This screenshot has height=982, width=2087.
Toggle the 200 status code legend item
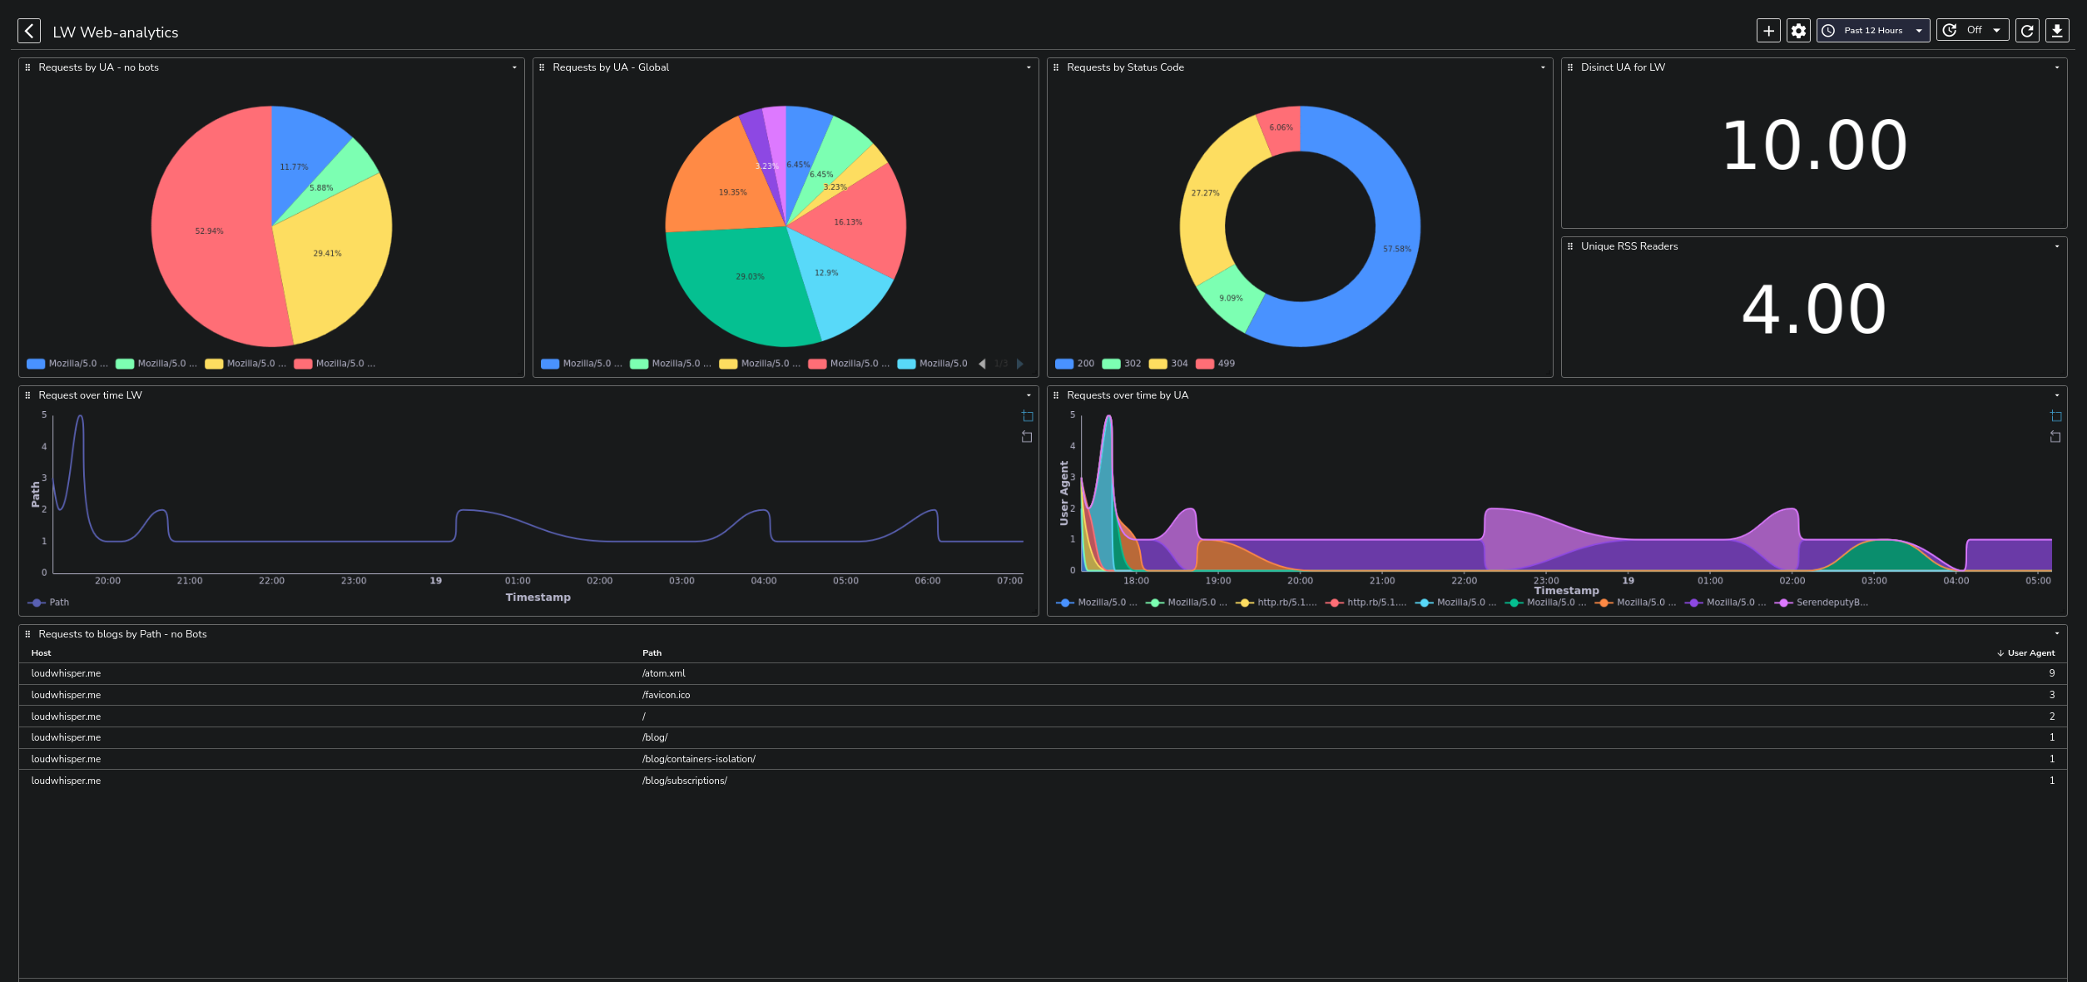(1075, 364)
